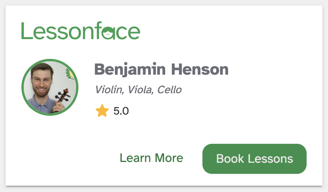Open the Learn More link
The image size is (328, 192).
click(151, 158)
